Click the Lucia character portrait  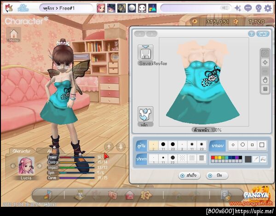pos(26,166)
